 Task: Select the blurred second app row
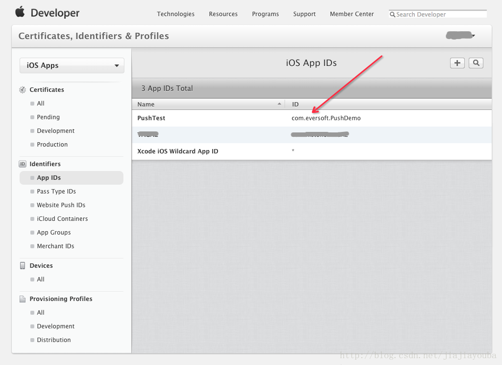point(311,135)
